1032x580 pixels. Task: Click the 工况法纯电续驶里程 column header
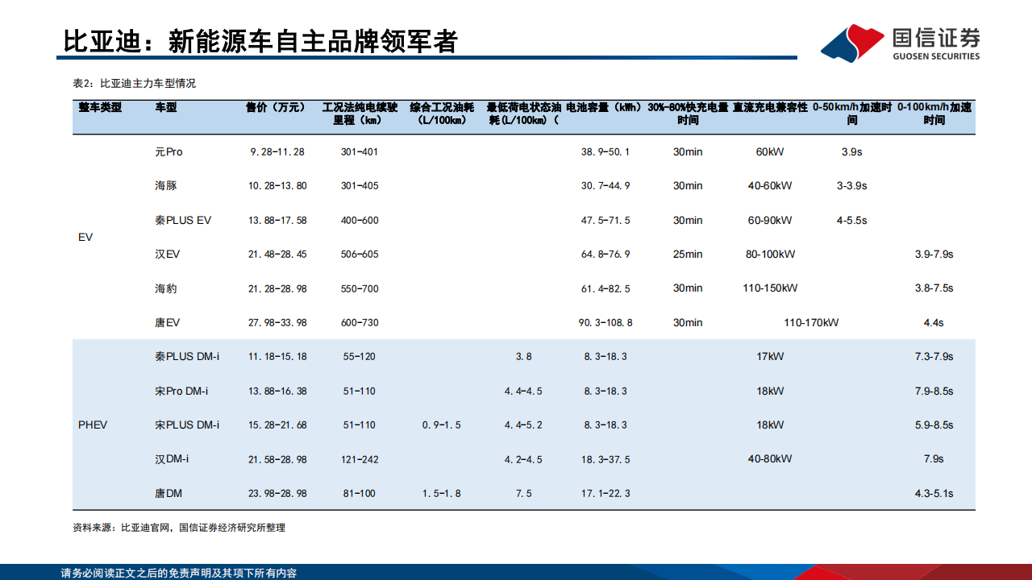click(x=360, y=114)
